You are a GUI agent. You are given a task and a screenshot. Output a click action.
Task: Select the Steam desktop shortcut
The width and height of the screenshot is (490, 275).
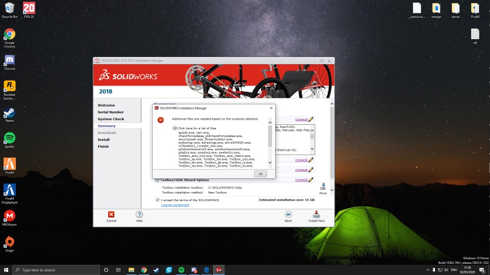[9, 115]
